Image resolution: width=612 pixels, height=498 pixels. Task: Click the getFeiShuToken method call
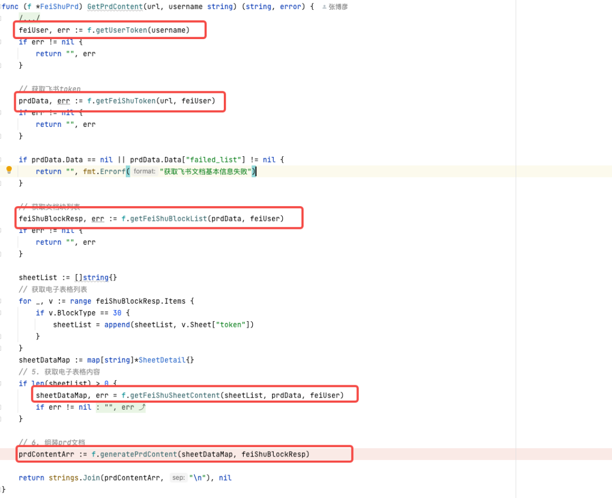(126, 101)
